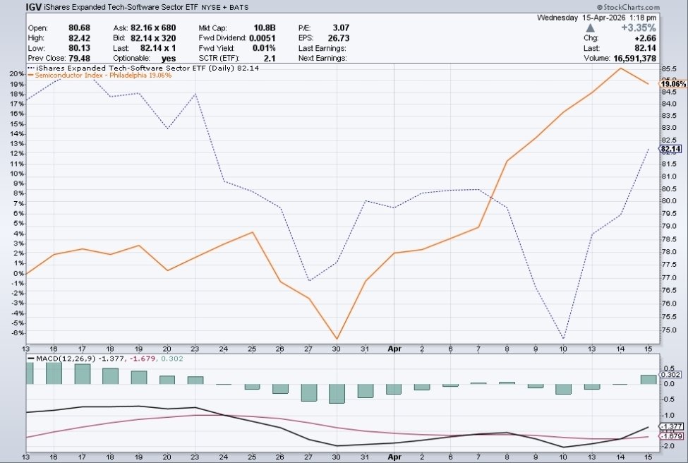Image resolution: width=688 pixels, height=463 pixels.
Task: Click the 19.06% price tag on right axis
Action: tap(673, 84)
